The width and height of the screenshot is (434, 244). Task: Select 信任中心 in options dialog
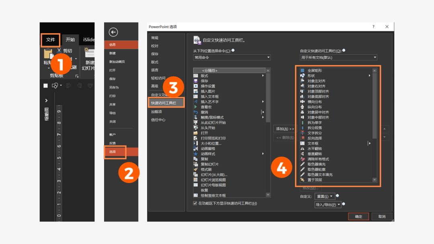tap(158, 120)
